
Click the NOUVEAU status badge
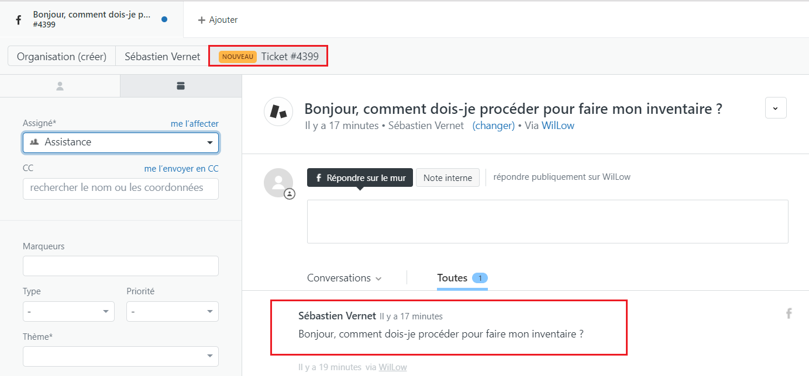(237, 57)
